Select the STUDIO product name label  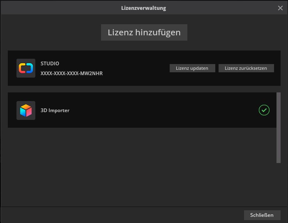[50, 64]
